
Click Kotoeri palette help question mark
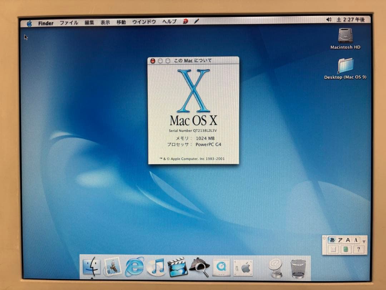point(359,249)
